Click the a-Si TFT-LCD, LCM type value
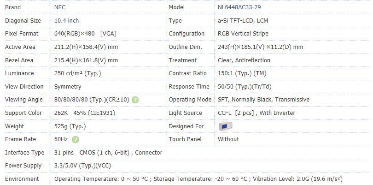 click(x=243, y=21)
